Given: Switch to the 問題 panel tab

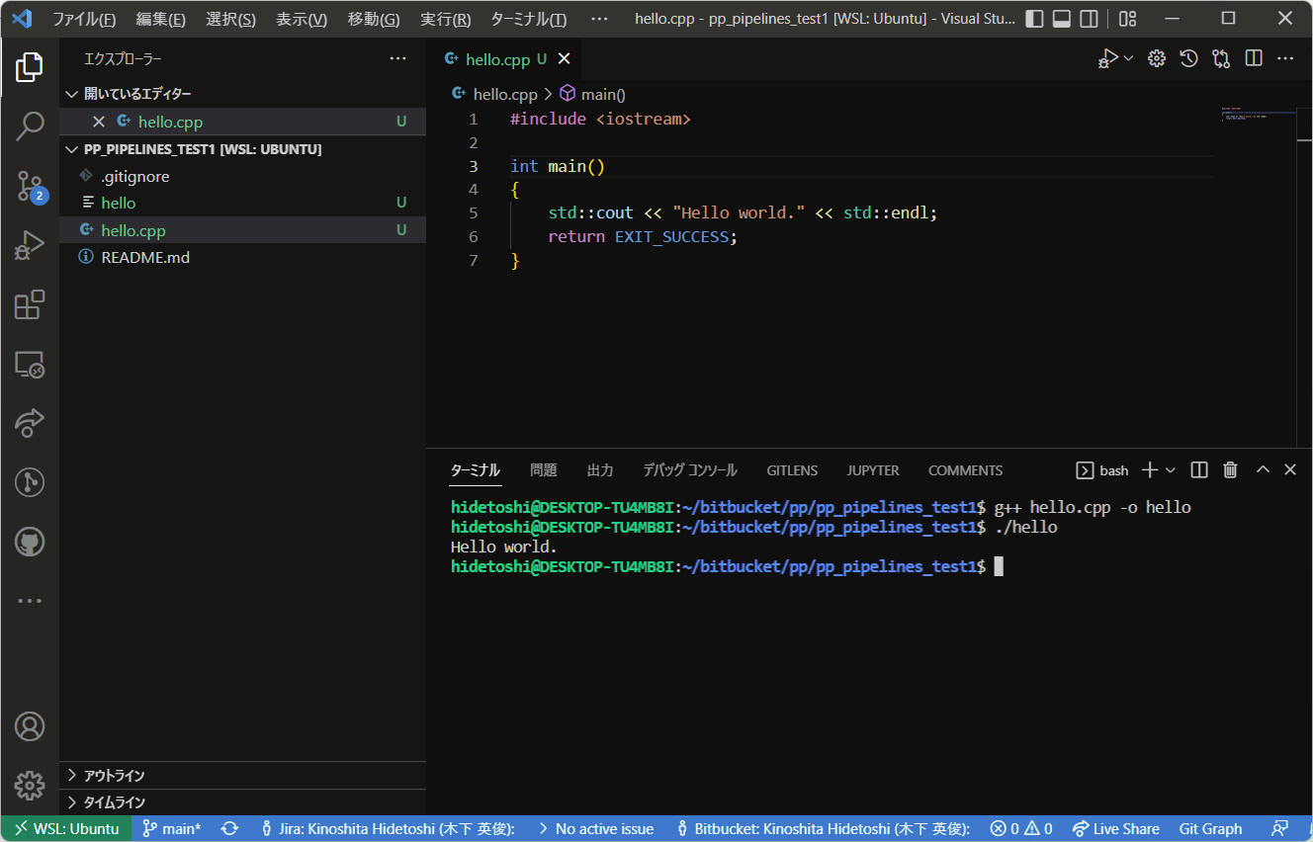Looking at the screenshot, I should click(x=543, y=470).
